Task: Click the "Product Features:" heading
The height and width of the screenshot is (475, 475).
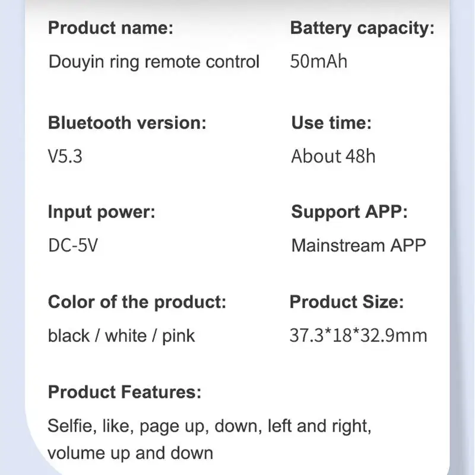Action: [x=124, y=392]
